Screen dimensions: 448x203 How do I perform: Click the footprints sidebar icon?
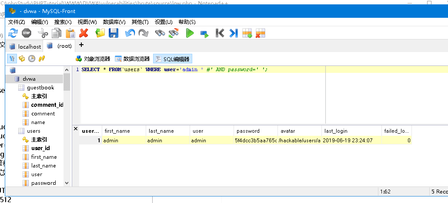coord(42,59)
